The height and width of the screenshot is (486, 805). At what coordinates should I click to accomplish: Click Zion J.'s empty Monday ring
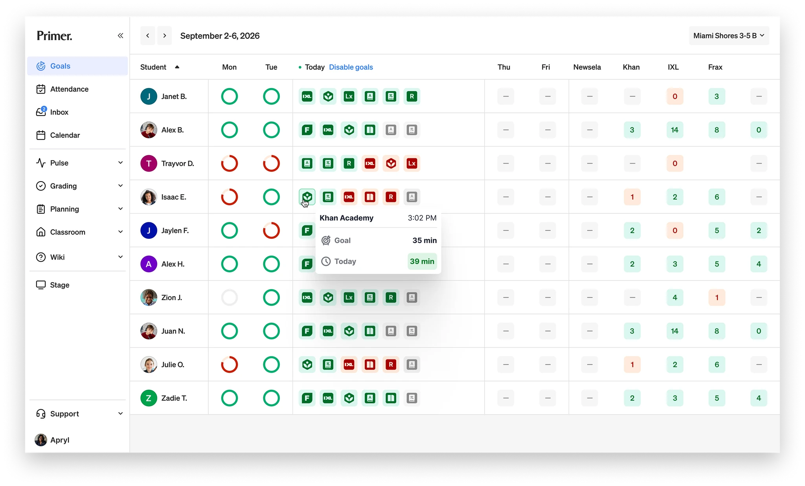(x=230, y=297)
